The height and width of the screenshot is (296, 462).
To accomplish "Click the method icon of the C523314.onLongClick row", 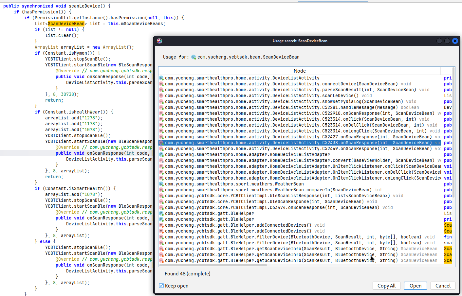I will [161, 131].
